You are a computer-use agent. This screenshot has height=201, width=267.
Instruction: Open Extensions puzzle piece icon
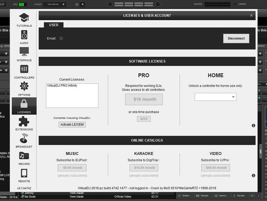coord(24,121)
